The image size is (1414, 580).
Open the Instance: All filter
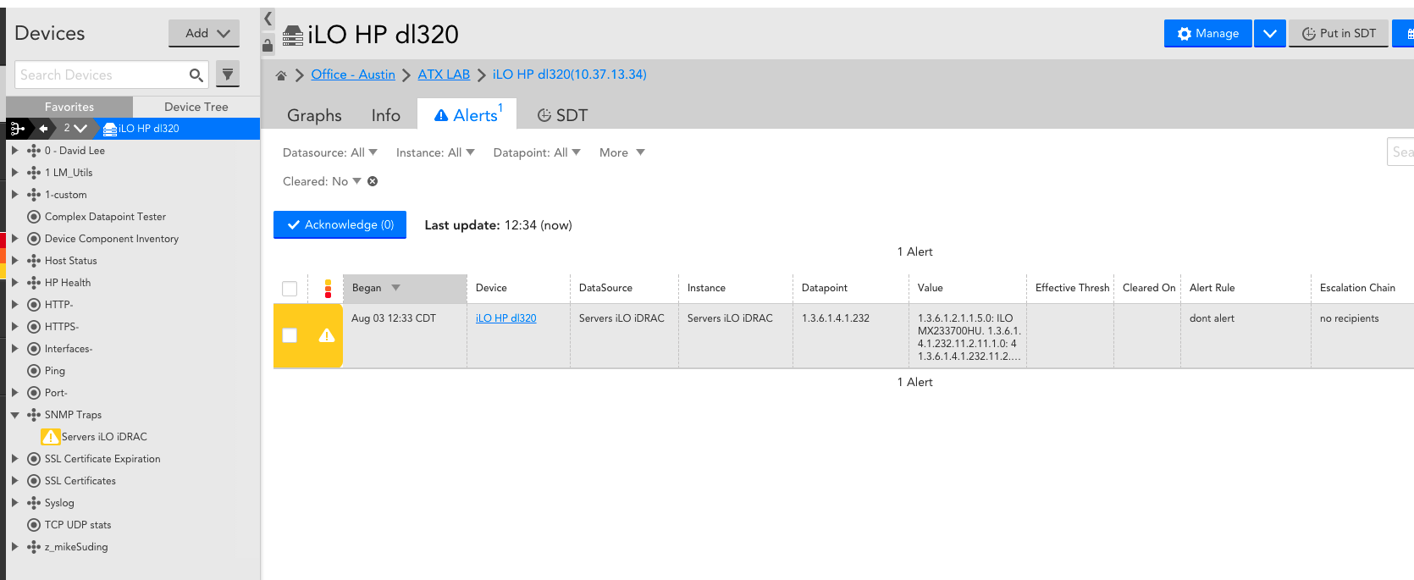435,152
